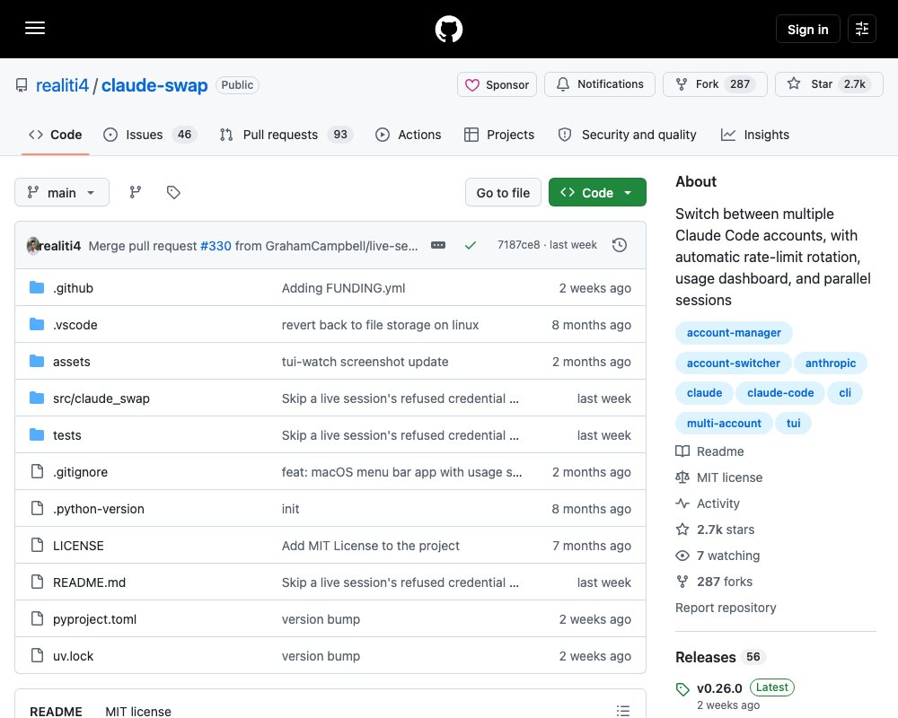898x718 pixels.
Task: Fork the repository
Action: tap(715, 84)
